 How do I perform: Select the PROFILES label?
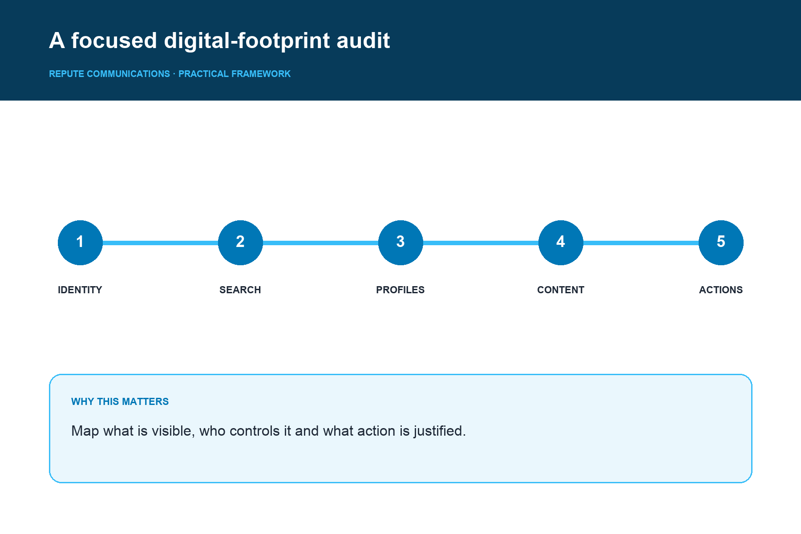(x=400, y=290)
